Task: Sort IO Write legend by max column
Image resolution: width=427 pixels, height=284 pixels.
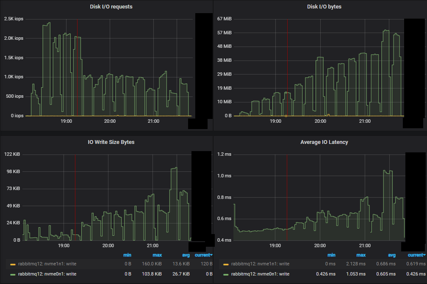Action: click(x=157, y=255)
